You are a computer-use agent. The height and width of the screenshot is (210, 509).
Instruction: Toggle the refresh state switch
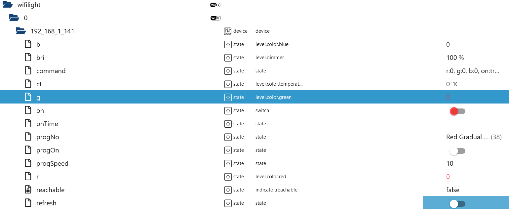(457, 204)
